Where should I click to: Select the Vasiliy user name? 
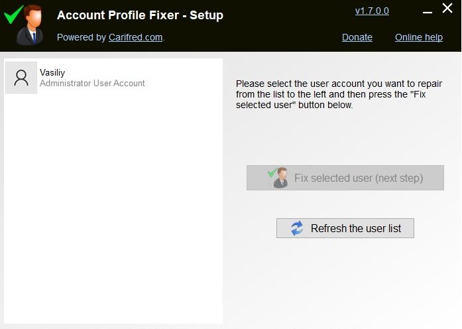click(52, 72)
